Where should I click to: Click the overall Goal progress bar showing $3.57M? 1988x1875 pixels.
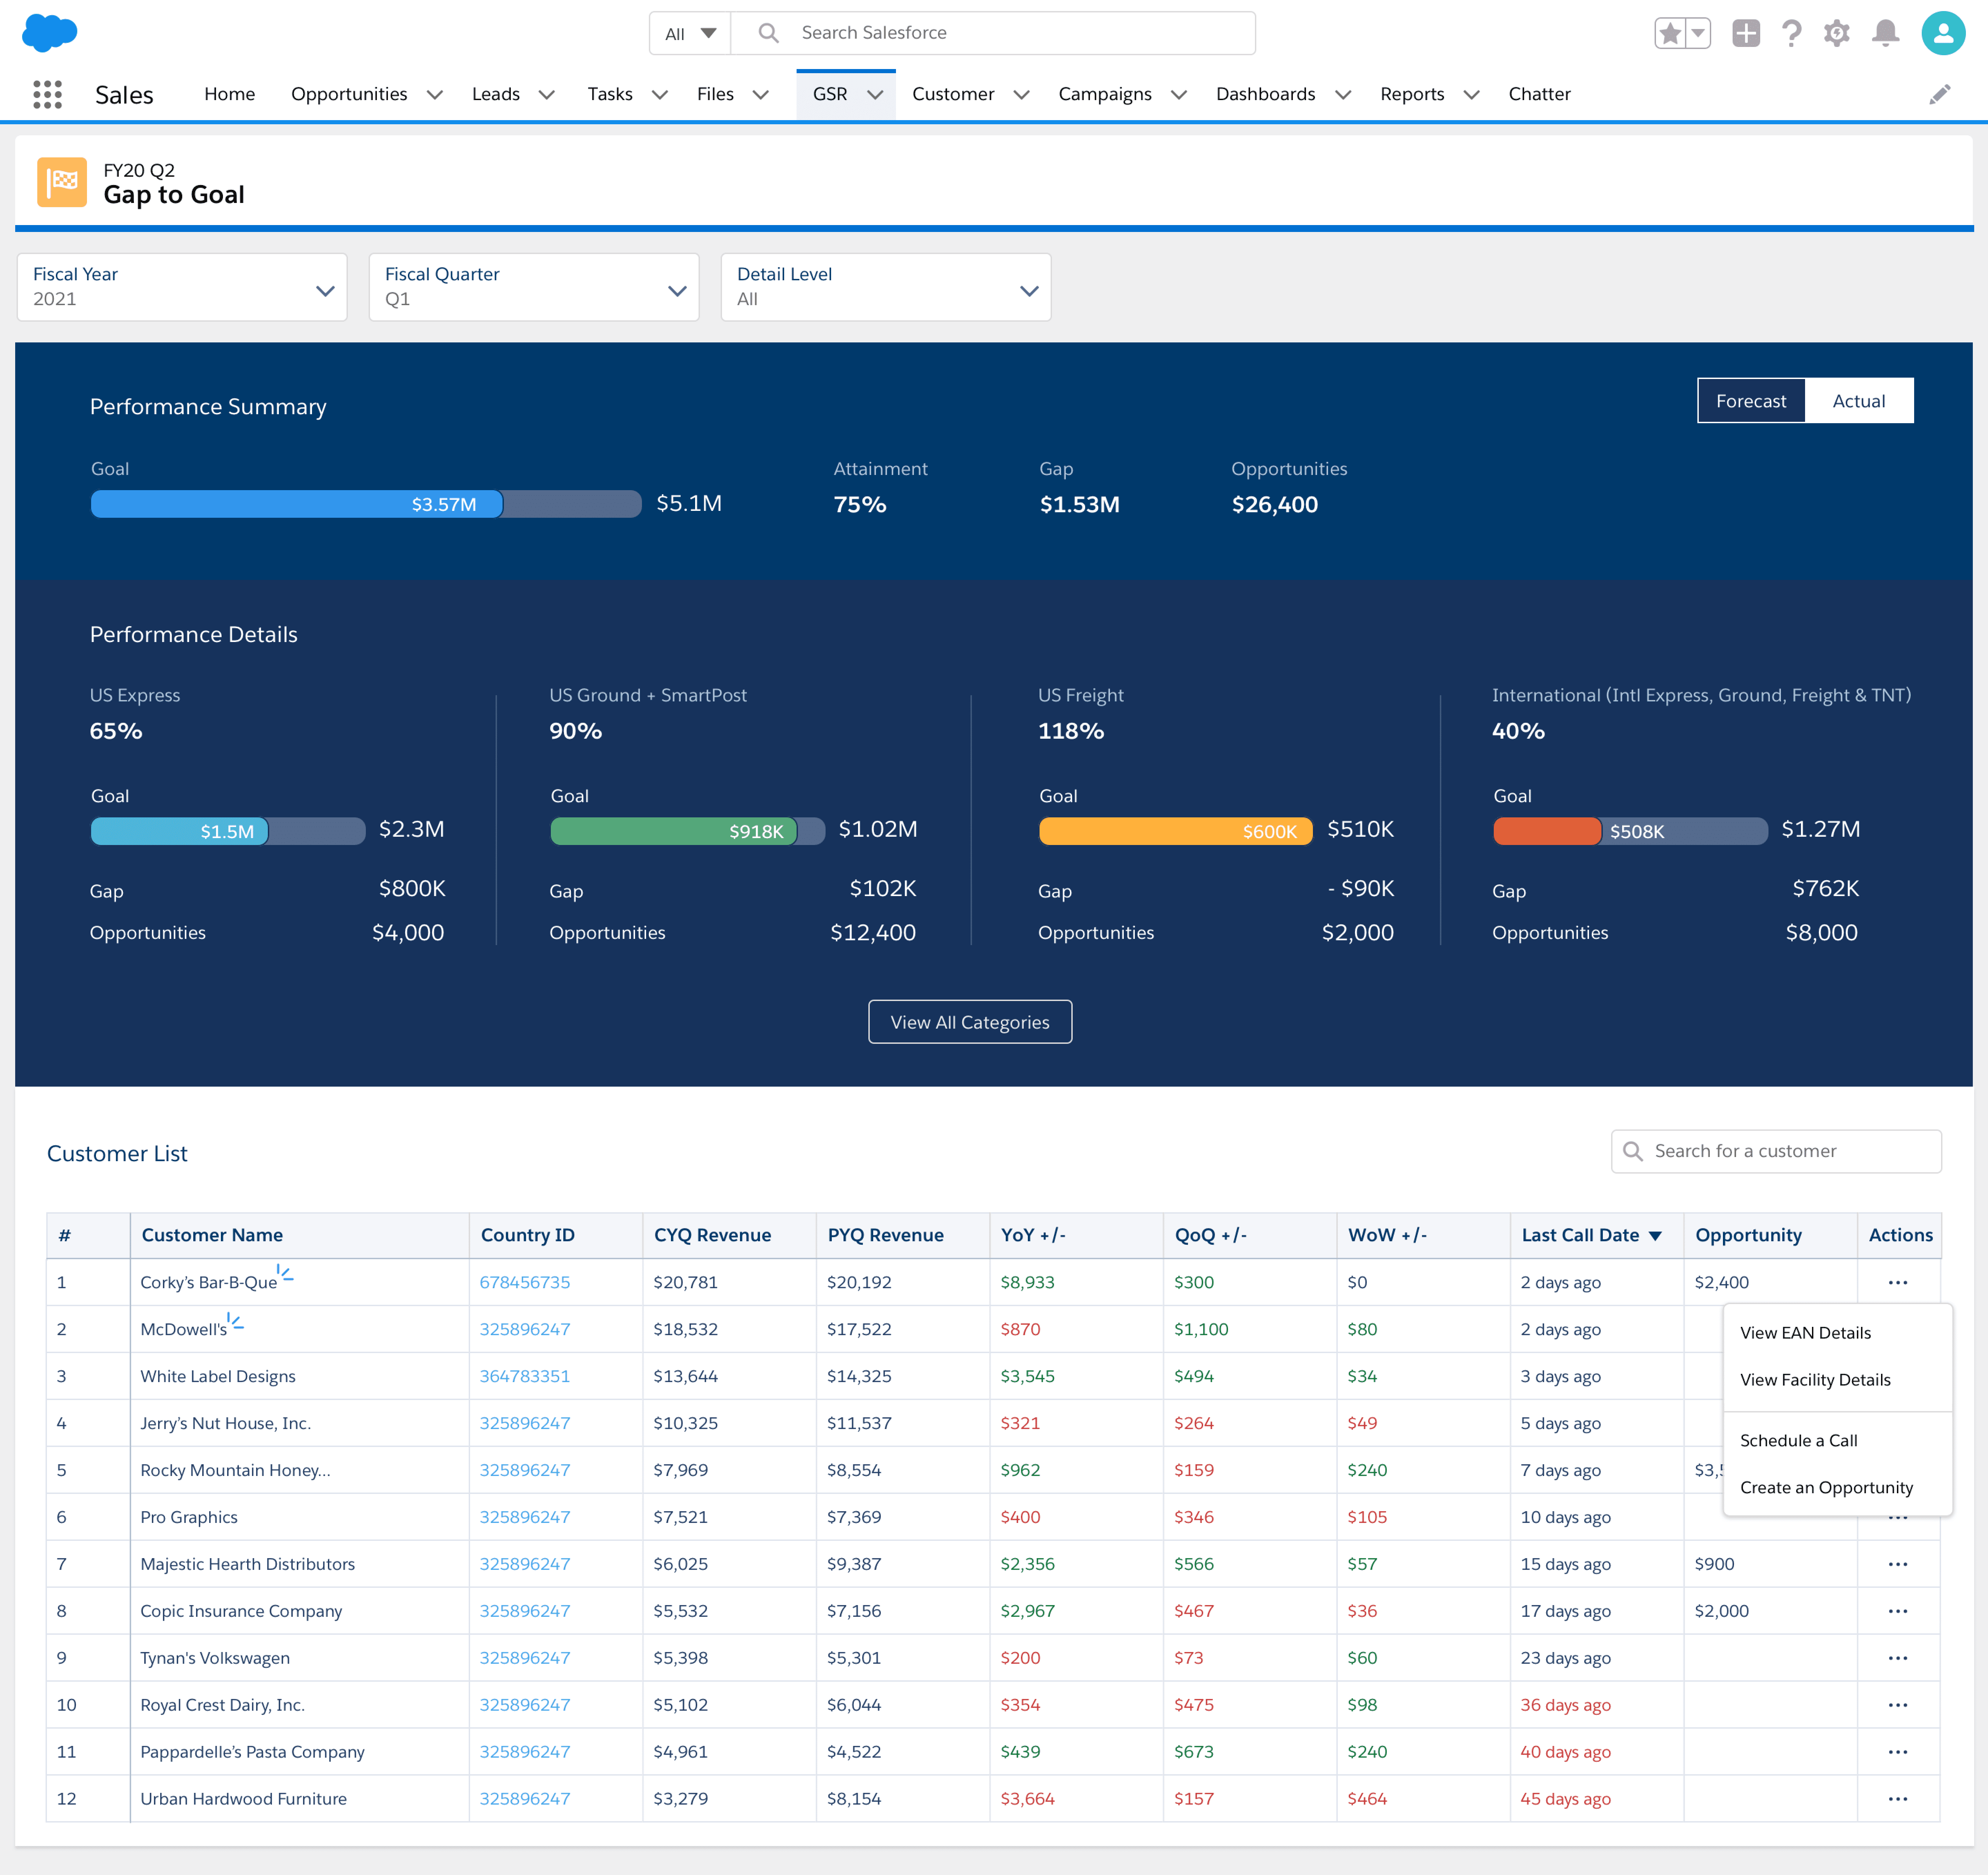pyautogui.click(x=366, y=504)
